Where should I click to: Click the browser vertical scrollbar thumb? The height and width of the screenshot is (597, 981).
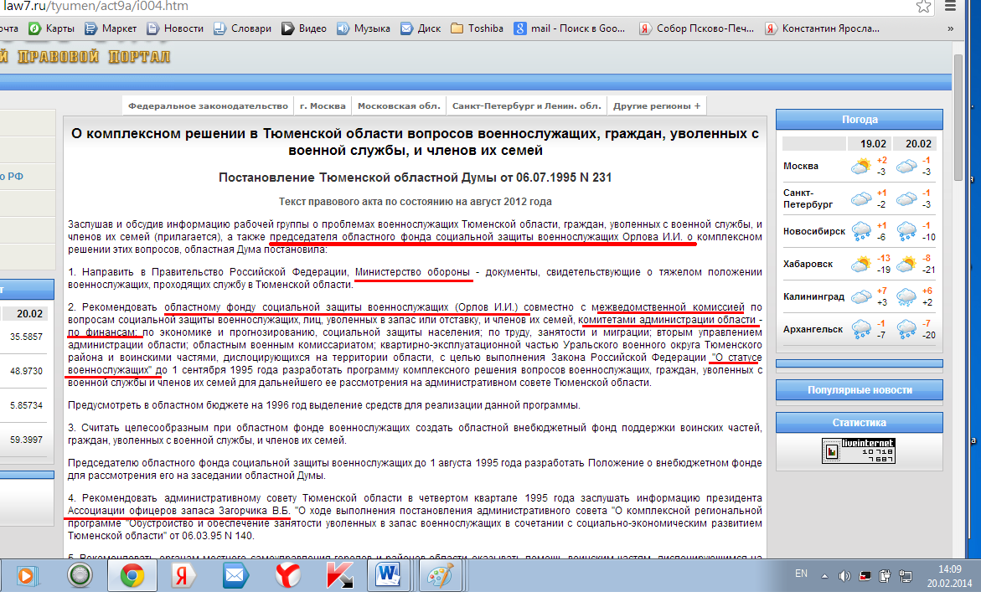point(958,117)
